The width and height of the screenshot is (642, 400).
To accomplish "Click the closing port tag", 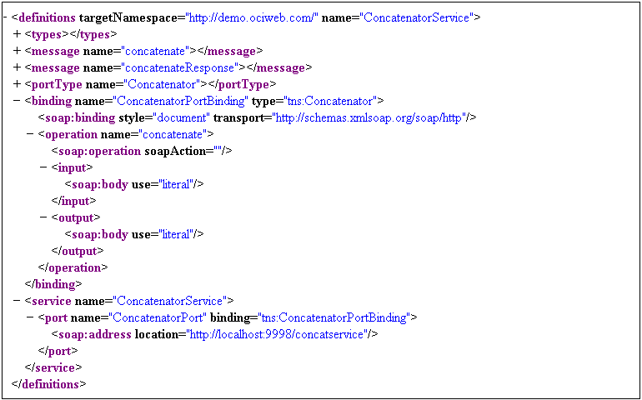I will [x=58, y=351].
